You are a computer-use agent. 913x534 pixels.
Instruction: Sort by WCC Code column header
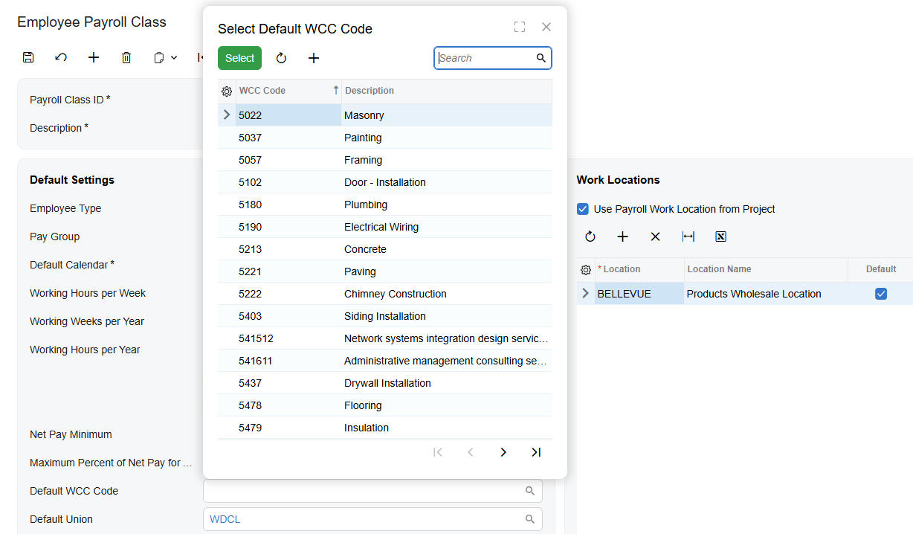click(x=288, y=91)
